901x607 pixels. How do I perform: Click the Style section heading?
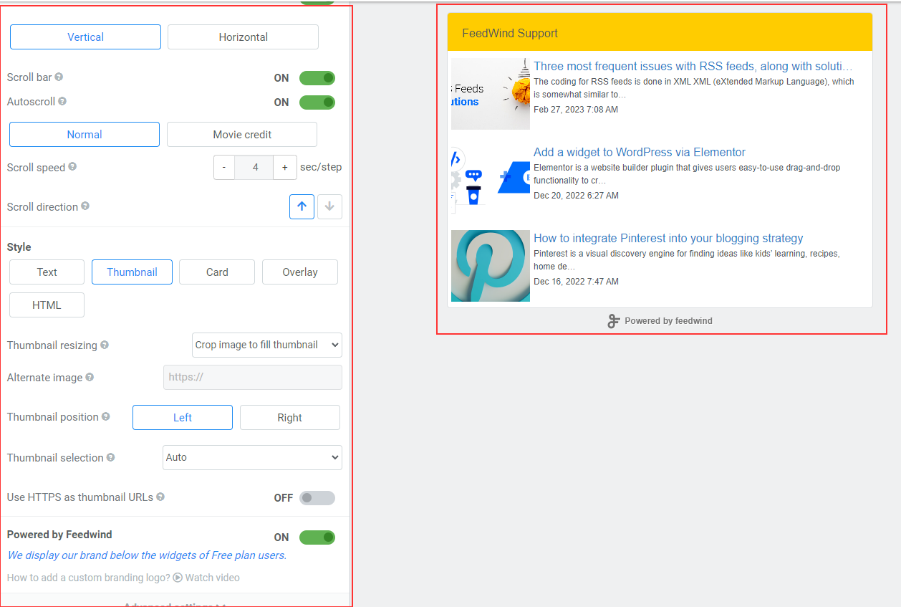point(19,247)
